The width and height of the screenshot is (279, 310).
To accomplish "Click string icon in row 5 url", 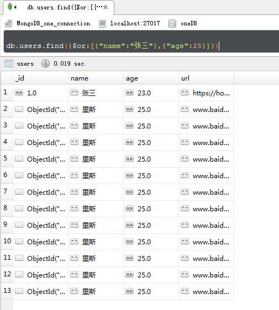I will coord(185,159).
